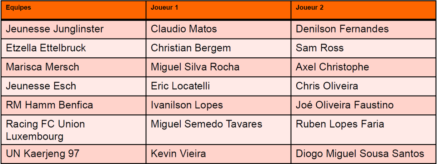
Task: Click the Eric Locatelli cell
Action: click(x=180, y=86)
